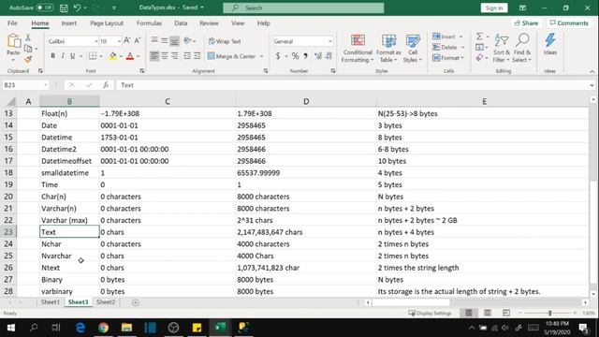Click the Orientation text angle icon
Image resolution: width=599 pixels, height=337 pixels.
click(x=187, y=40)
